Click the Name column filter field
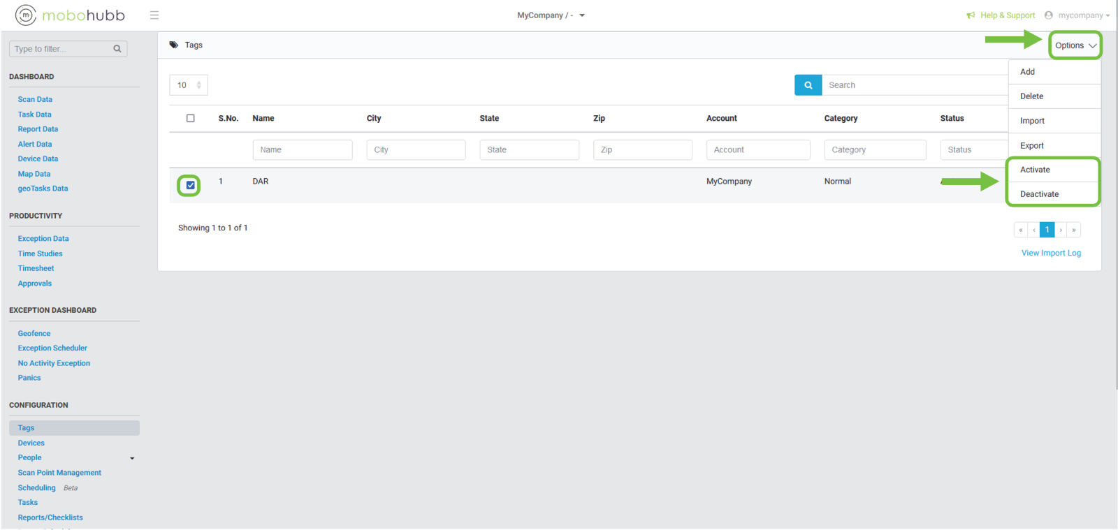The width and height of the screenshot is (1118, 530). point(302,149)
